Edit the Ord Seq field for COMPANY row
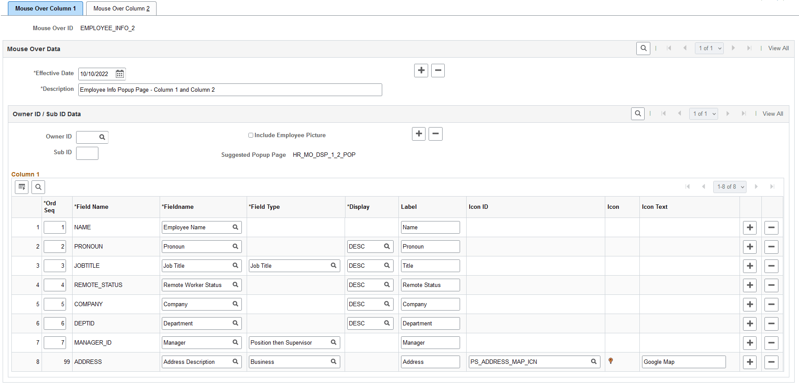Viewport: 799px width, 387px height. click(55, 304)
